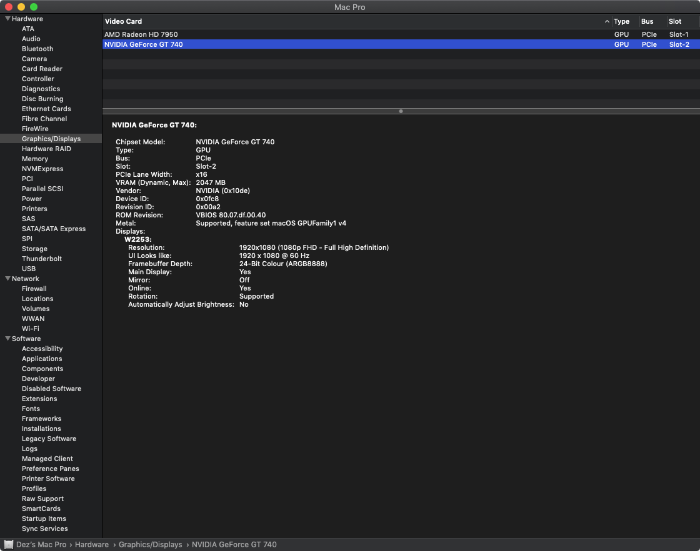Open Extensions under Software

click(x=39, y=399)
